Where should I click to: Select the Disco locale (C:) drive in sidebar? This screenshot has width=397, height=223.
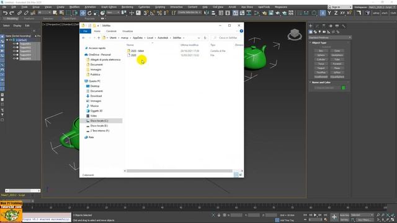pyautogui.click(x=101, y=121)
